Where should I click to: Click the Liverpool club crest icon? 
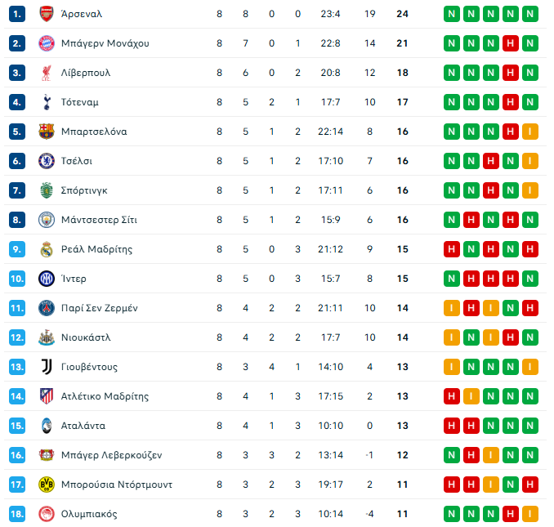(46, 73)
